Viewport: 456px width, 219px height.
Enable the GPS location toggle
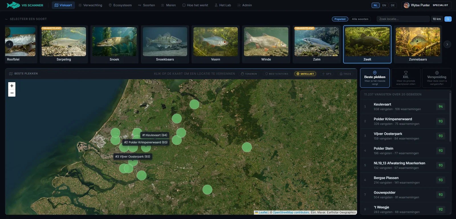coord(327,74)
